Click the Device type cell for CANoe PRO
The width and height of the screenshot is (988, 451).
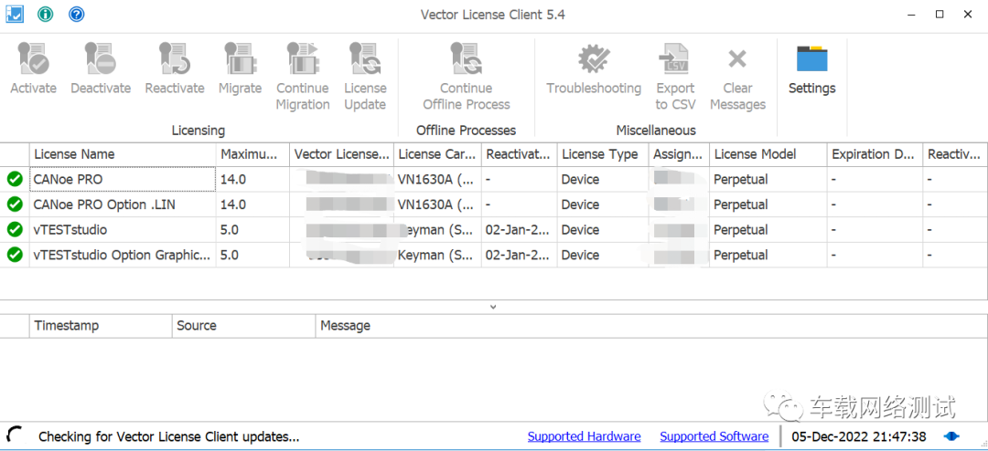tap(603, 179)
